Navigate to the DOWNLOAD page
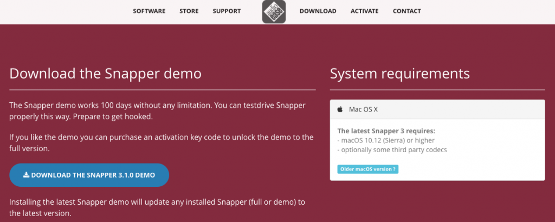Image resolution: width=555 pixels, height=222 pixels. (x=318, y=11)
